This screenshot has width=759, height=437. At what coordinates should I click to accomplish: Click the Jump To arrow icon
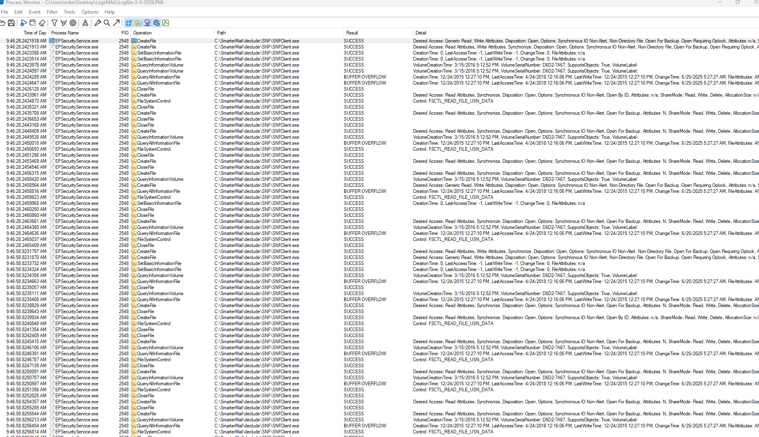[116, 23]
